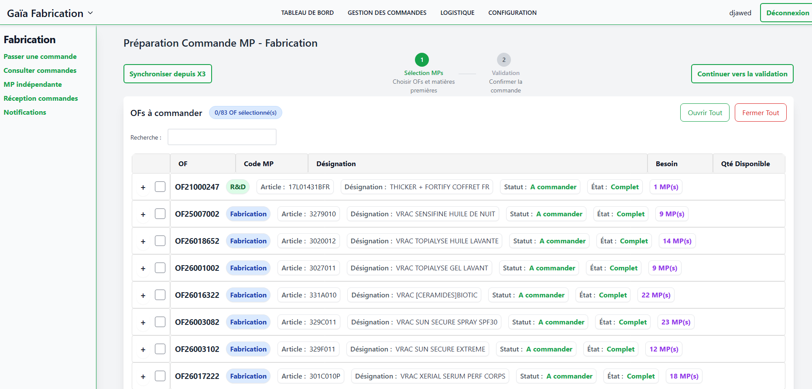The image size is (812, 389).
Task: Click the 0/83 OF sélectionné(s) badge
Action: 246,113
